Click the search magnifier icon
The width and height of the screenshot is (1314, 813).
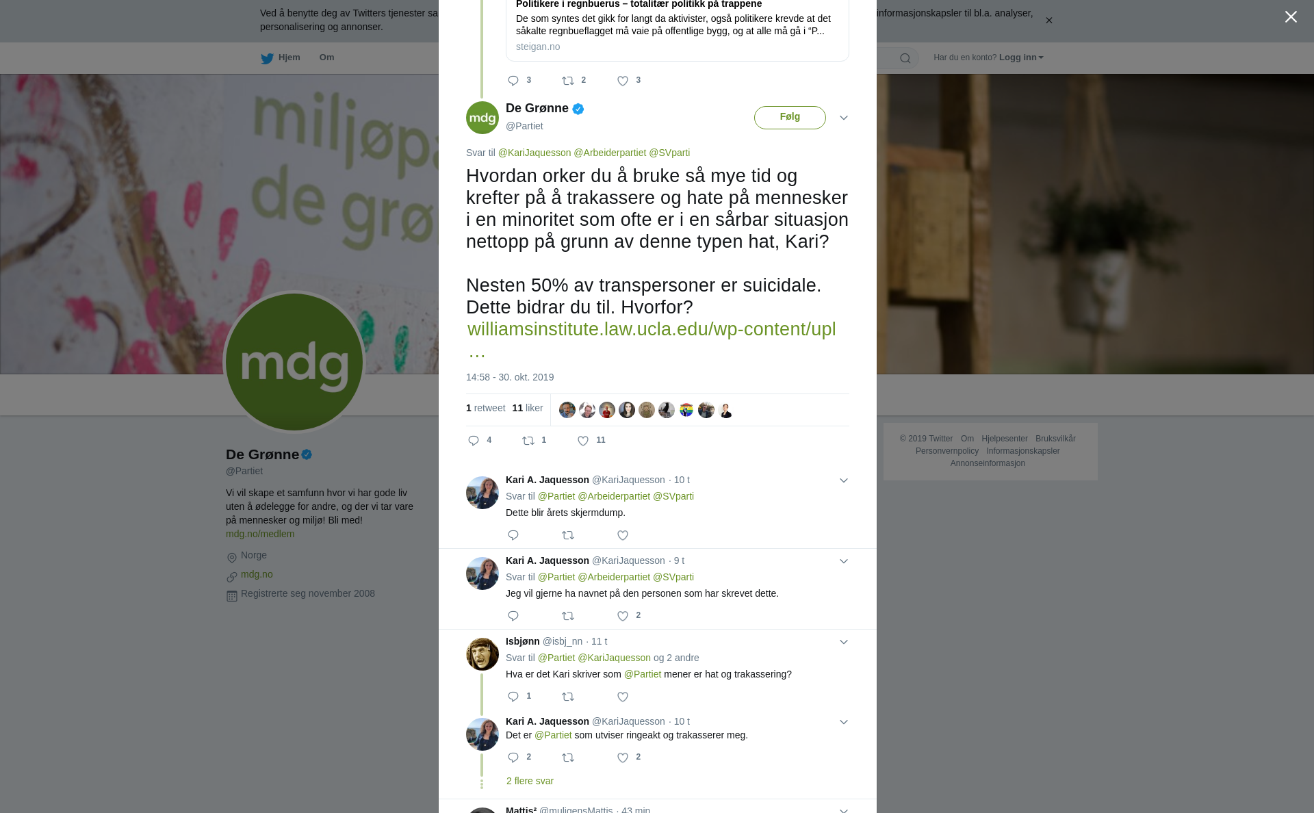click(905, 58)
